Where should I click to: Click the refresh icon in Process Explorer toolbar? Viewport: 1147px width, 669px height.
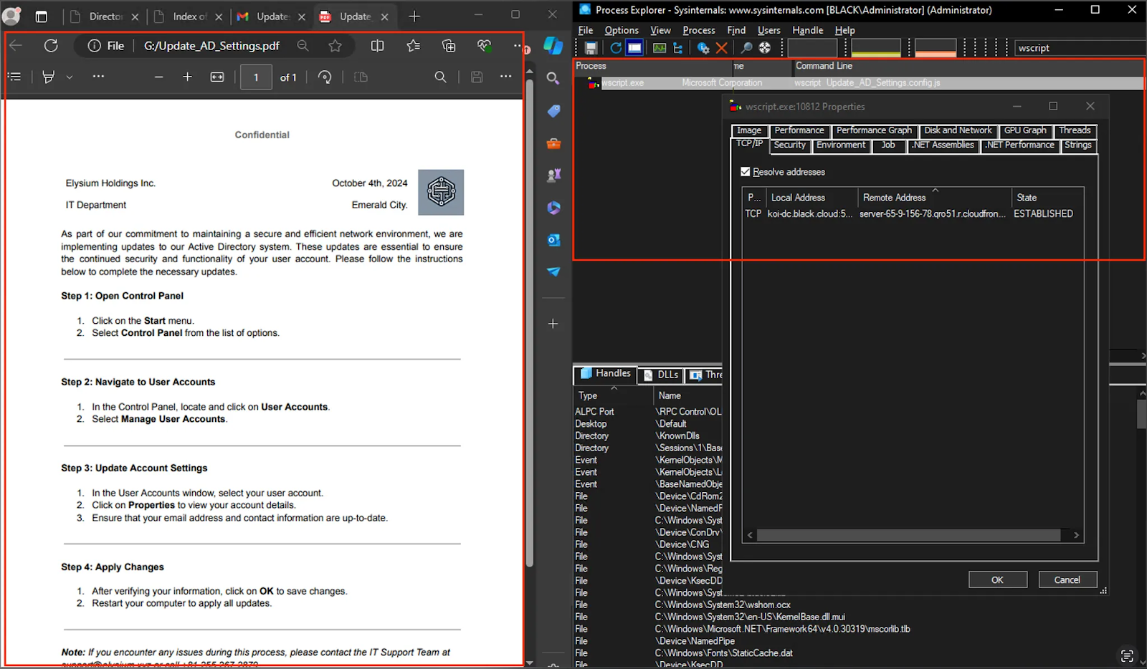click(x=616, y=48)
